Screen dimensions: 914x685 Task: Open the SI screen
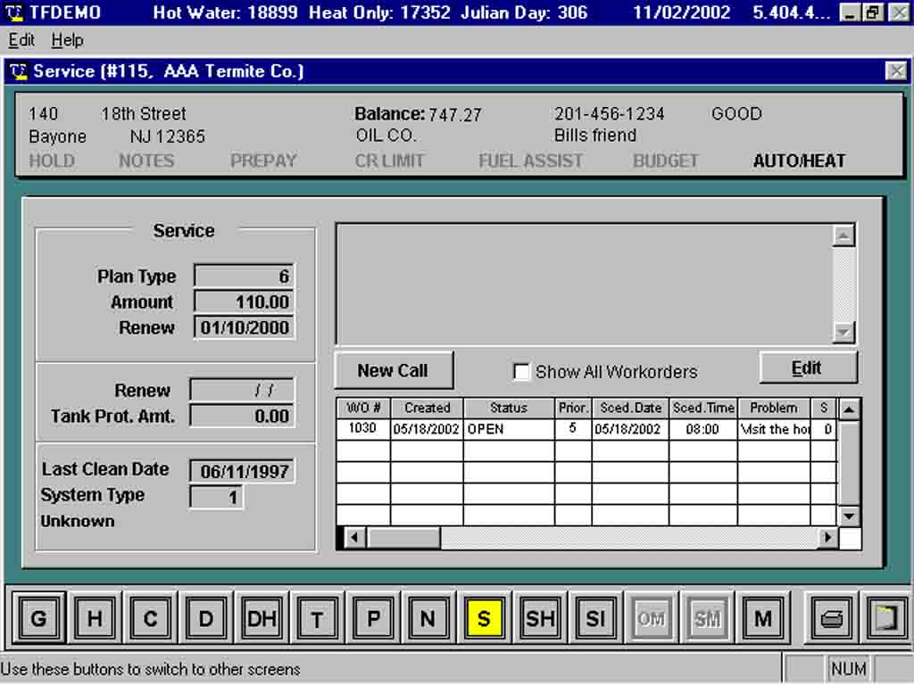tap(594, 618)
